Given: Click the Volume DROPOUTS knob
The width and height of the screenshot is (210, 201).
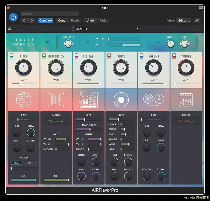Looking at the screenshot, I should pos(146,176).
